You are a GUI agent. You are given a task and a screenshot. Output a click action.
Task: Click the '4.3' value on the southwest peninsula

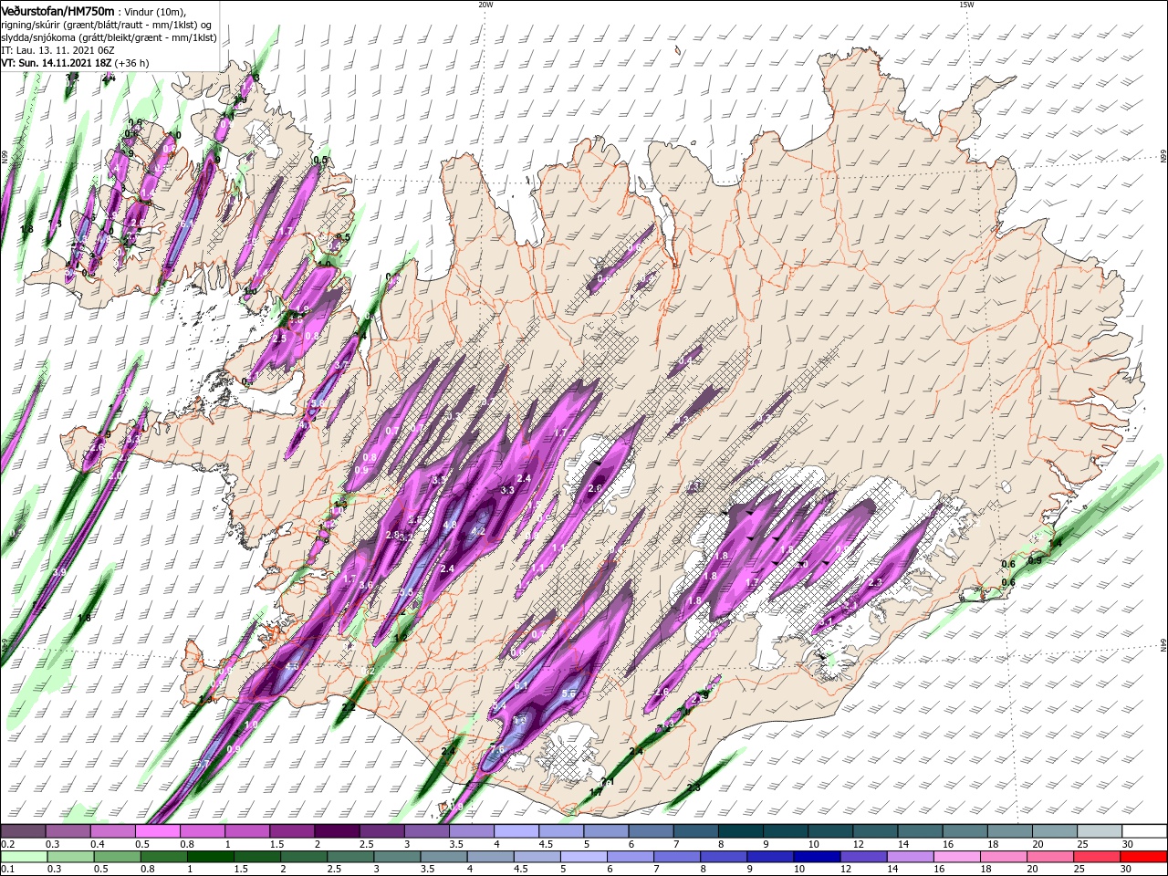[x=292, y=666]
